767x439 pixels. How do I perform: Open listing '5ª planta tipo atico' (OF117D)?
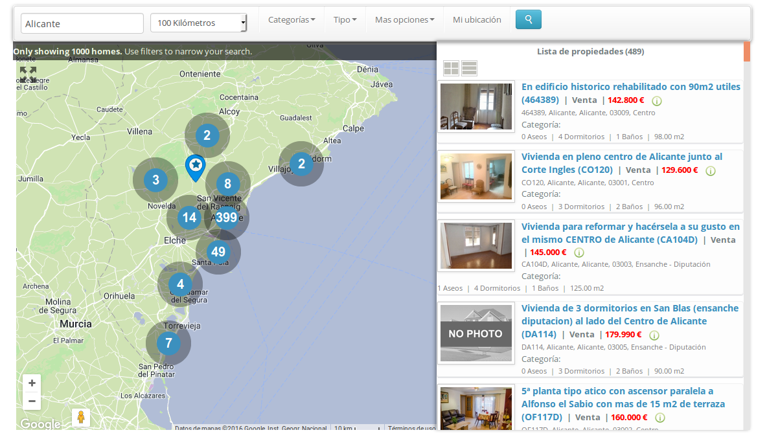(x=623, y=404)
